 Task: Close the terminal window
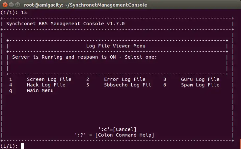click(x=5, y=5)
